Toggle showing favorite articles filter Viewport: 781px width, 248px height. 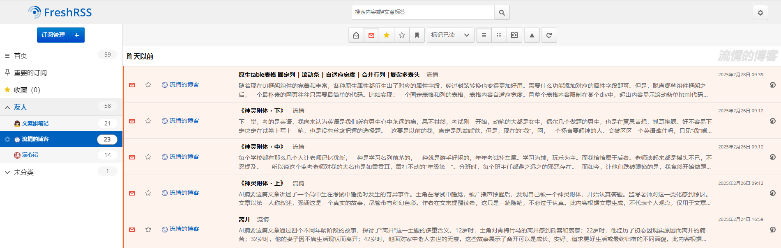tap(387, 35)
